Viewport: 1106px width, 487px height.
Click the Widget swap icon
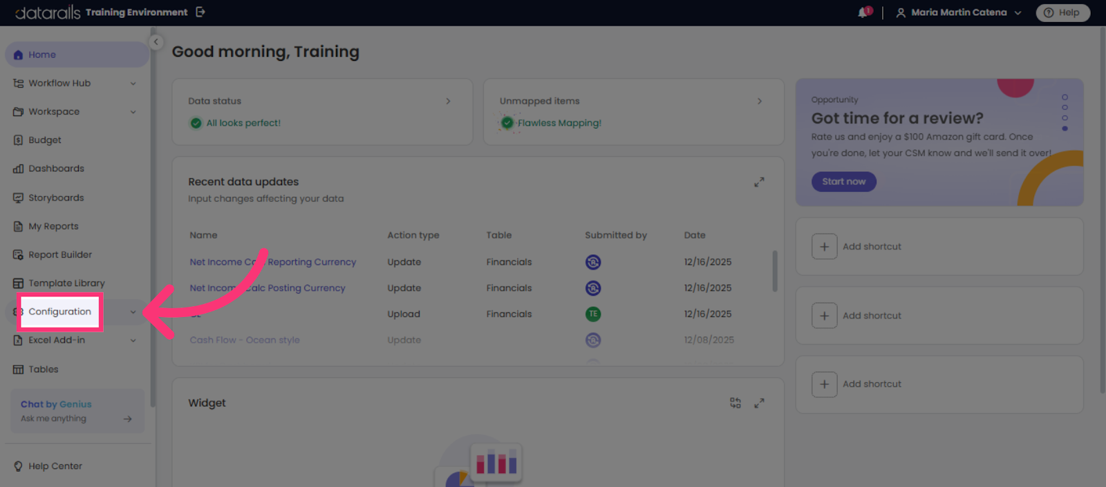(735, 403)
